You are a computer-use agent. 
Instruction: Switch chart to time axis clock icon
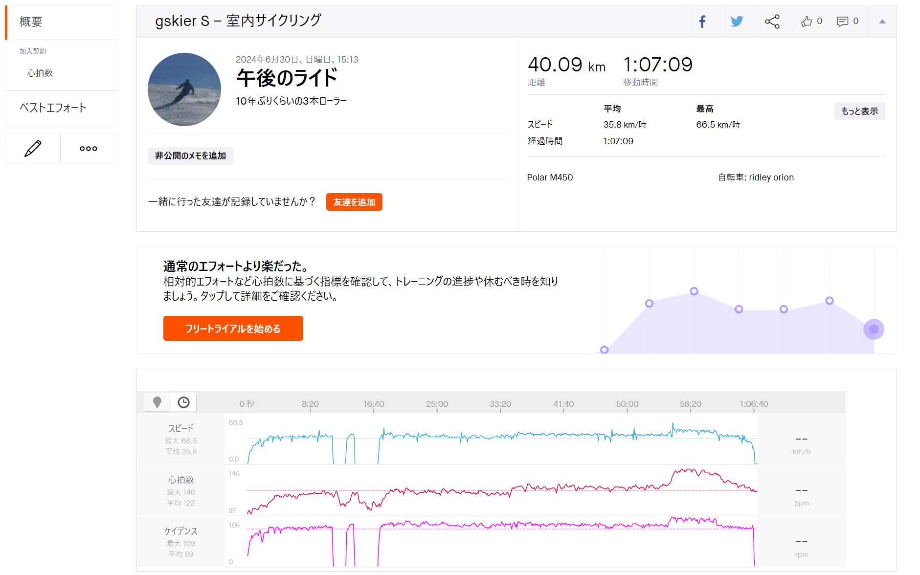(183, 402)
